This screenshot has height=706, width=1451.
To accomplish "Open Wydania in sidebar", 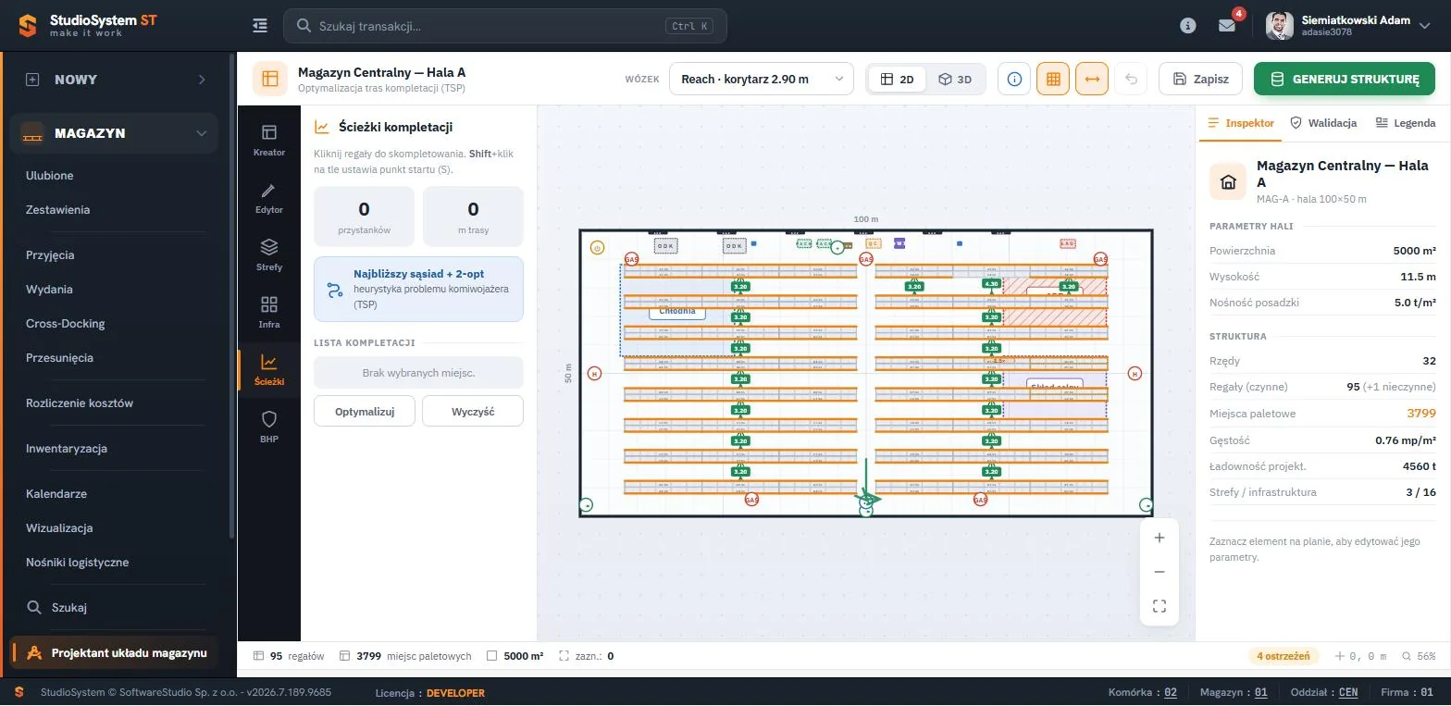I will point(49,290).
